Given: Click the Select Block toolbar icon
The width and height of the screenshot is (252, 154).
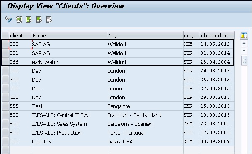Looking at the screenshot, I should pos(39,20).
